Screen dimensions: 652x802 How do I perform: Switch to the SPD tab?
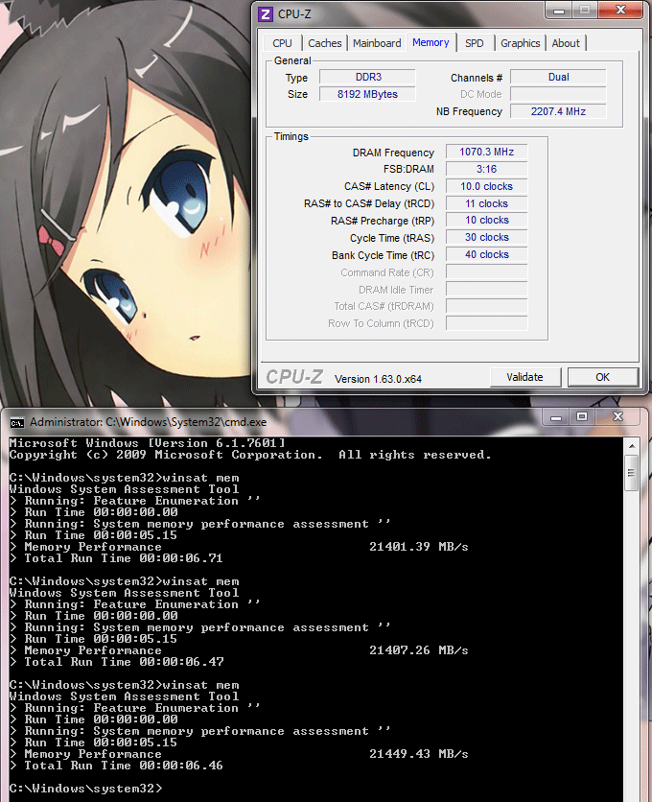(x=474, y=43)
